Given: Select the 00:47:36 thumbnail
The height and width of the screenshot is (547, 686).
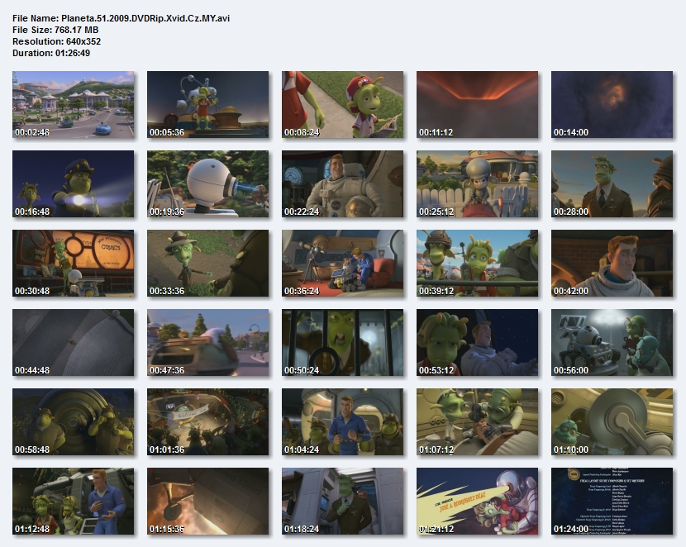Looking at the screenshot, I should click(x=207, y=342).
